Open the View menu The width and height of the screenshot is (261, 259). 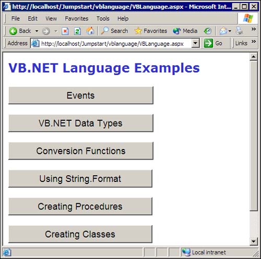pos(51,19)
